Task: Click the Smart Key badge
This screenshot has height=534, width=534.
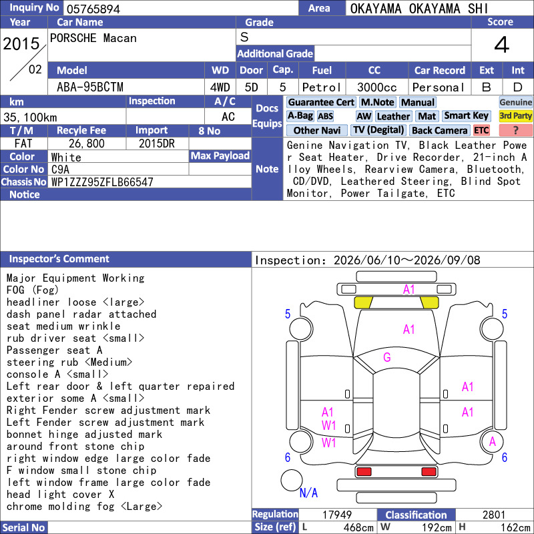Action: tap(466, 115)
